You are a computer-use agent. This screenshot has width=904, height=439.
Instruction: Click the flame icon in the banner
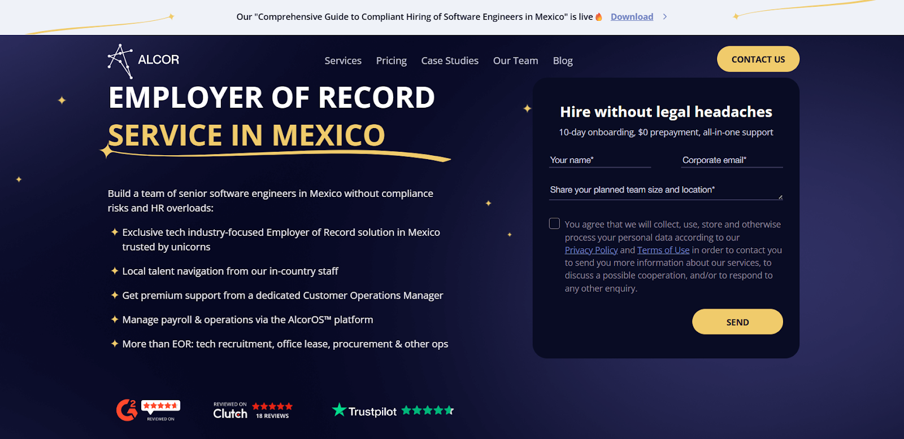(x=599, y=17)
